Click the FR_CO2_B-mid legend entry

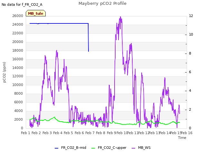(70, 148)
